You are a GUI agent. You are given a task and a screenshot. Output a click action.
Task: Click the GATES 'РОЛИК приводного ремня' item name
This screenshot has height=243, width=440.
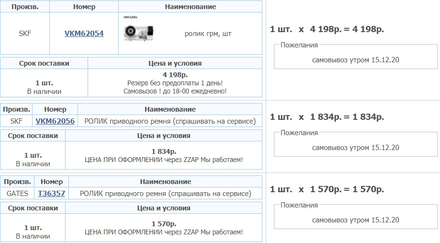point(166,194)
